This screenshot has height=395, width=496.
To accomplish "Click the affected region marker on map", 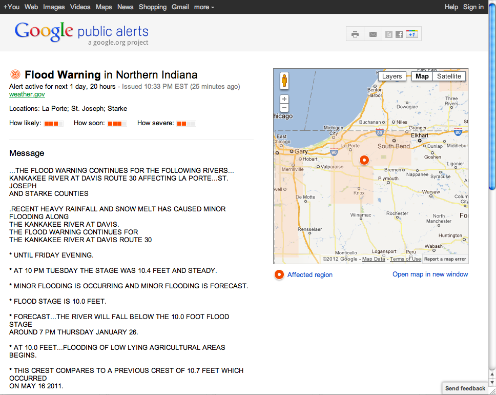I will pyautogui.click(x=364, y=160).
